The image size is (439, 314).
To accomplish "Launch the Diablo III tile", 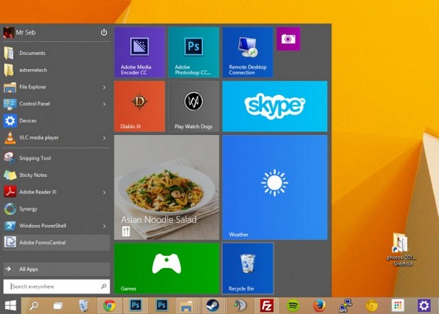I will coord(139,106).
